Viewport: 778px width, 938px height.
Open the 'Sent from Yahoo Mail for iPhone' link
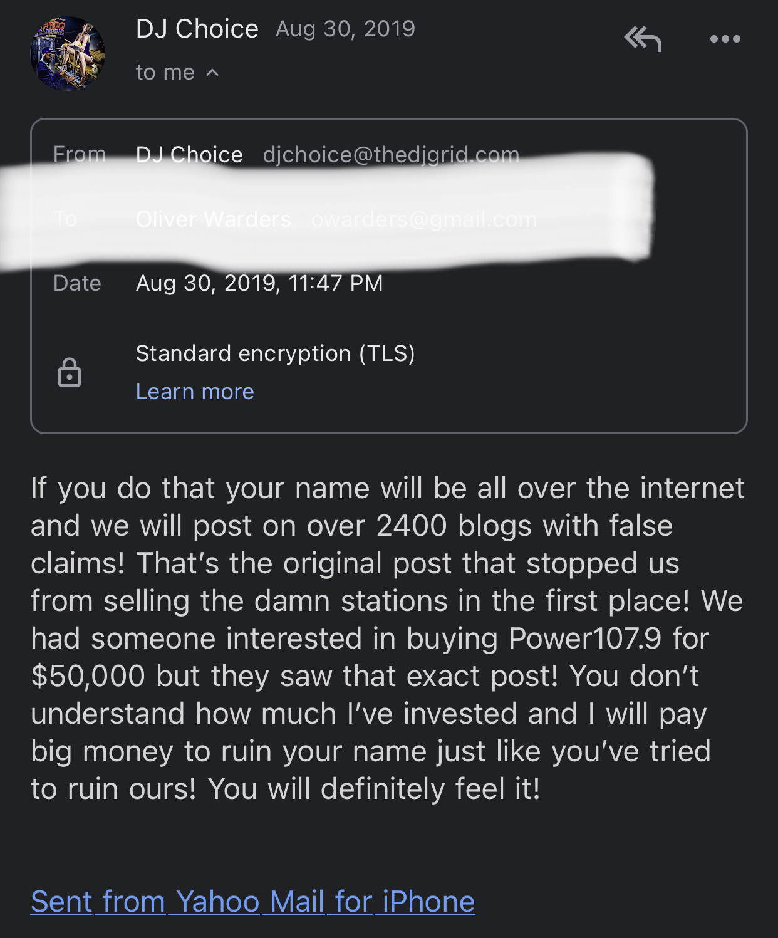pyautogui.click(x=253, y=902)
